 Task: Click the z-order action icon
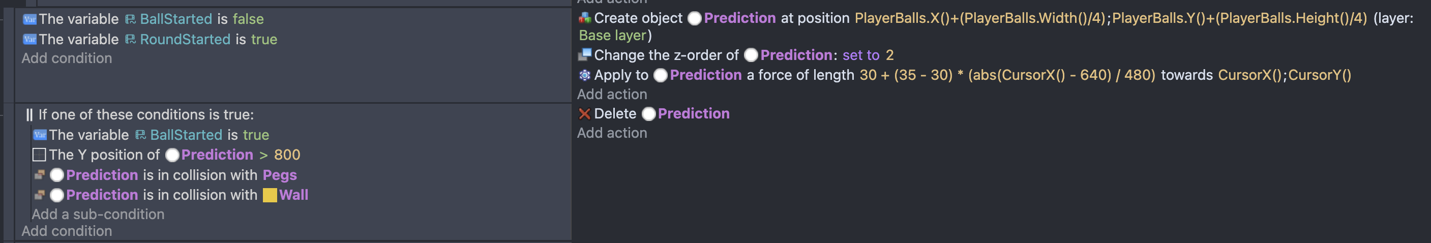[x=584, y=55]
